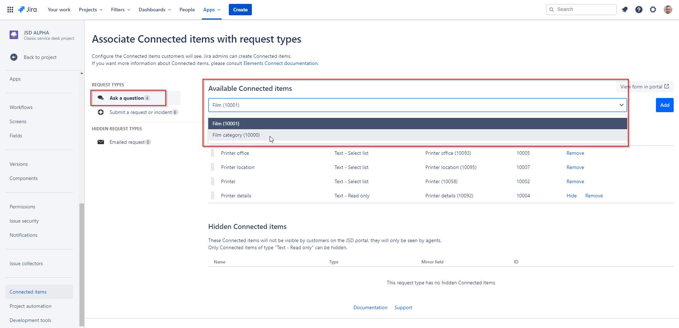Open the help question mark icon

pyautogui.click(x=639, y=10)
